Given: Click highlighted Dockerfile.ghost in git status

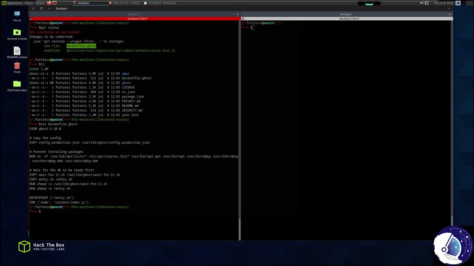Looking at the screenshot, I should click(81, 46).
